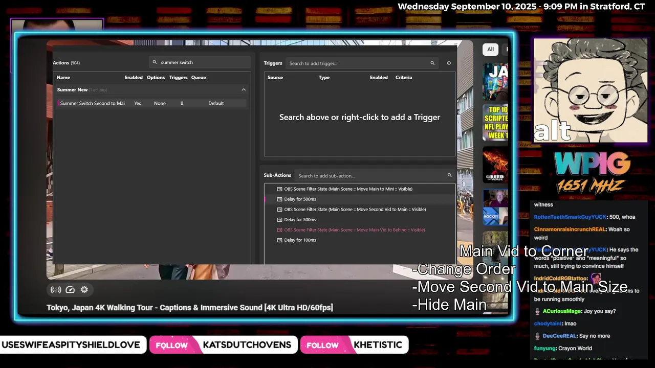Click the pink icon of the Move Main Vid to Behind sub-action

point(279,230)
